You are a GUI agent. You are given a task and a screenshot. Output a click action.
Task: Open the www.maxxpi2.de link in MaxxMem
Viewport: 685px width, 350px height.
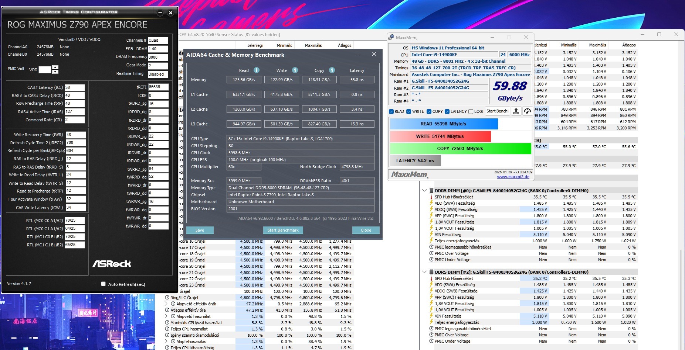(x=513, y=177)
